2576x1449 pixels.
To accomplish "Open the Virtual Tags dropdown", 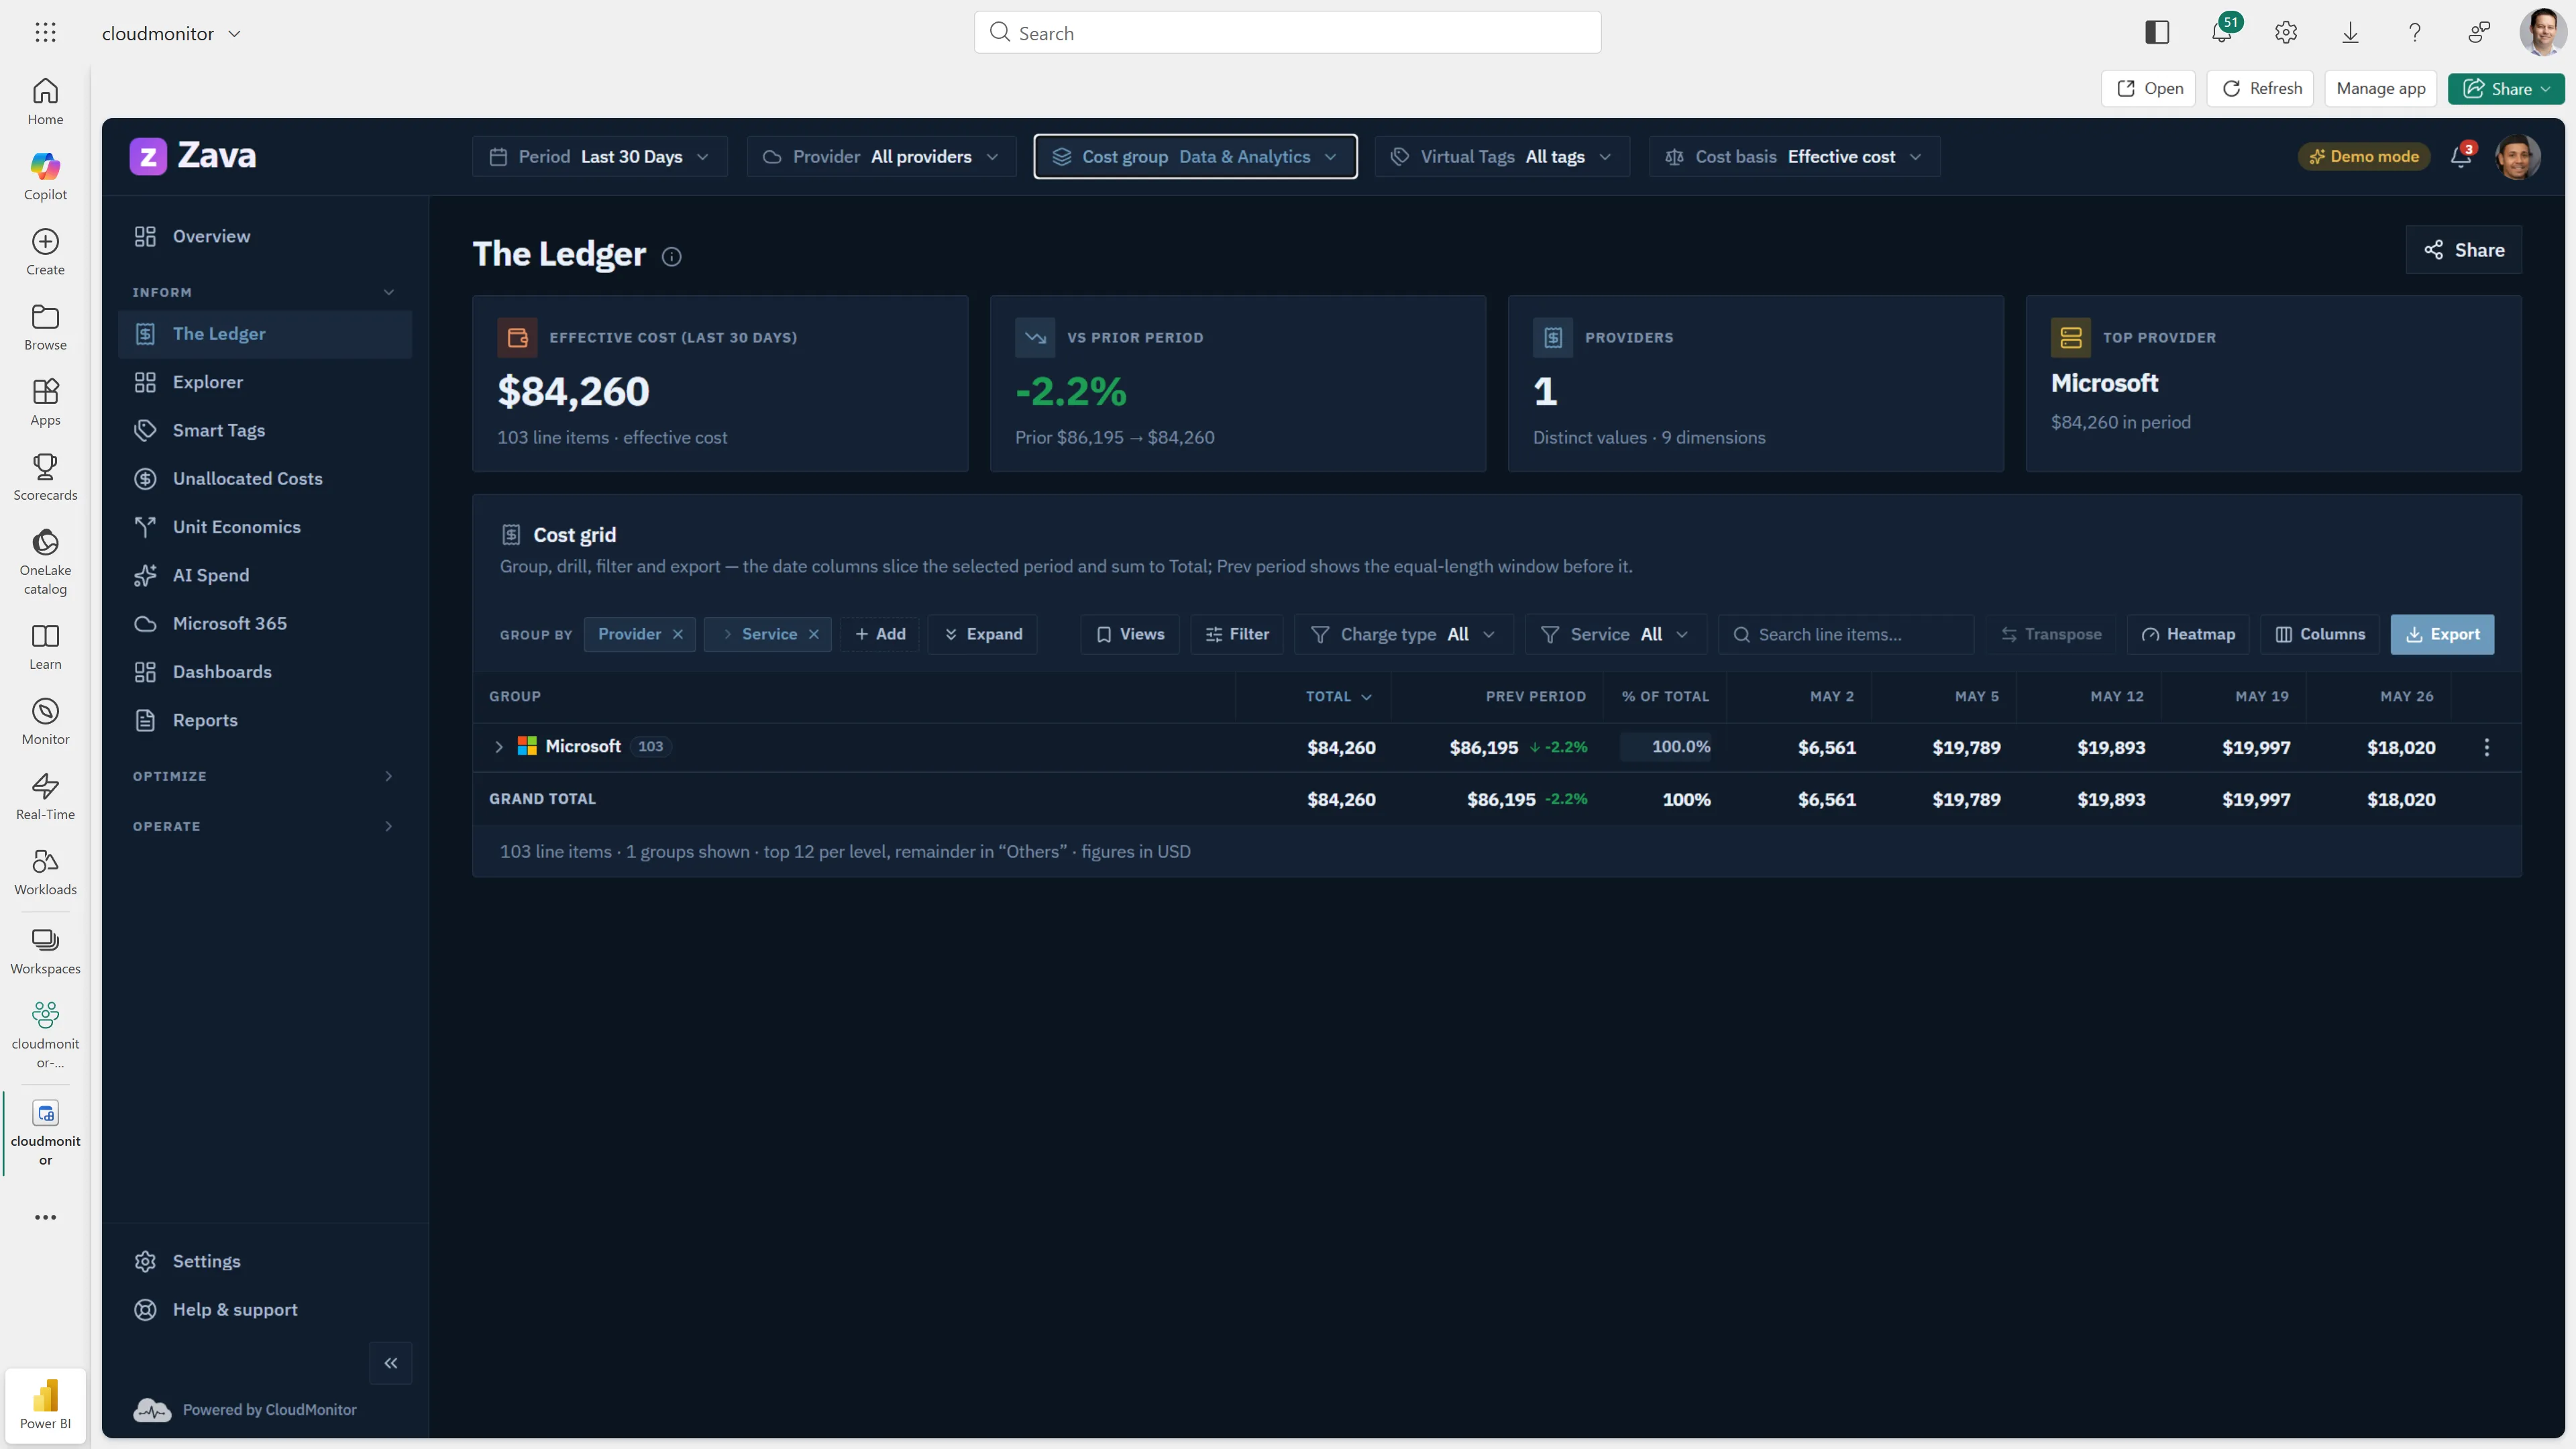I will click(1502, 157).
